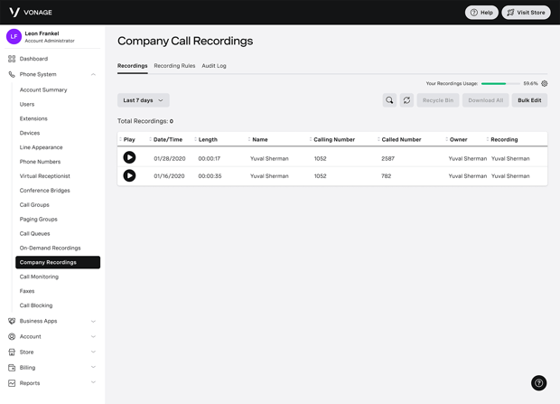This screenshot has width=560, height=404.
Task: Click the Bulk Edit button
Action: 529,100
